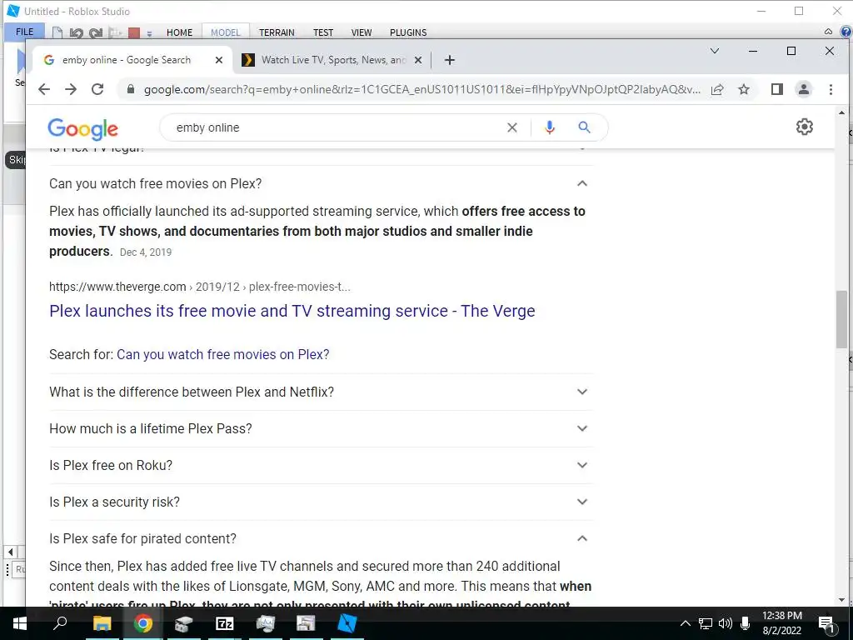Focus the Google search box

(x=337, y=127)
